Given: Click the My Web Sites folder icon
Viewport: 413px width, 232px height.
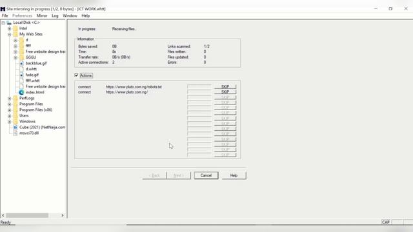Looking at the screenshot, I should point(15,34).
